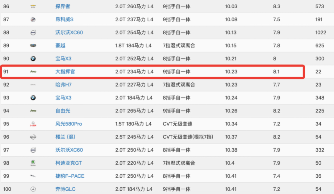Click the Skoda logo in row 98
This screenshot has height=194, width=334.
click(x=33, y=163)
